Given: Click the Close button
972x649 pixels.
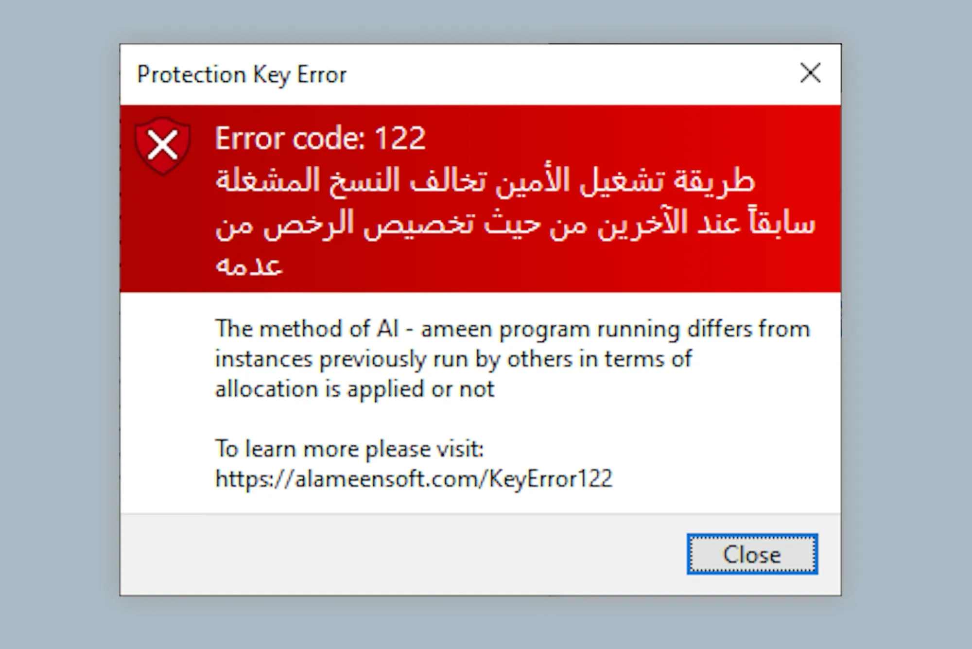Looking at the screenshot, I should (752, 554).
